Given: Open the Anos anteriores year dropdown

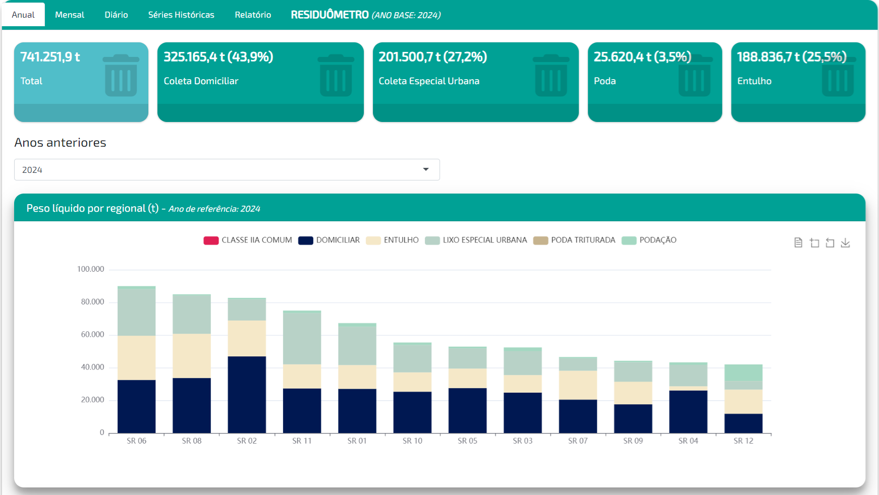Looking at the screenshot, I should (x=227, y=170).
